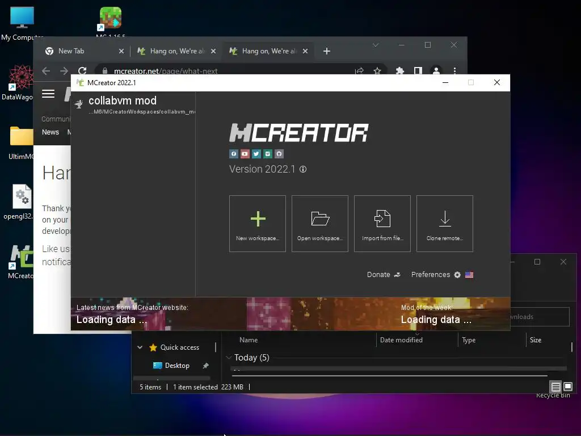Collapse Quick access in File Explorer
The height and width of the screenshot is (436, 581).
(x=140, y=347)
